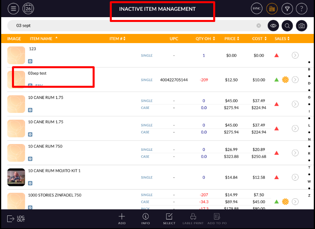Jump to letter G in alphabet index
This screenshot has height=229, width=315.
pos(309,97)
